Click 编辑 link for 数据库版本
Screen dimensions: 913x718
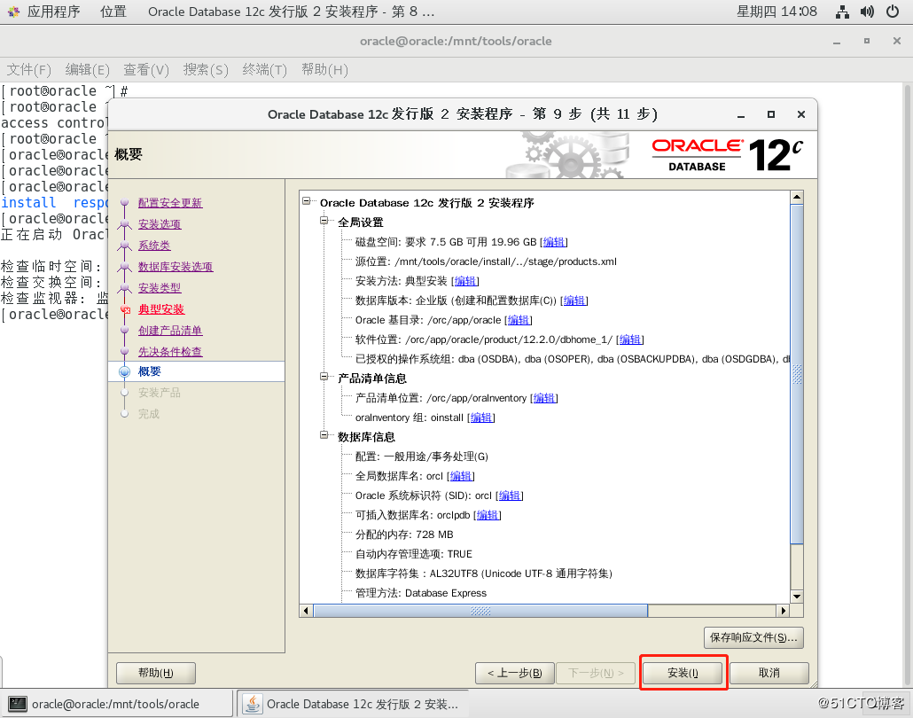[x=574, y=300]
